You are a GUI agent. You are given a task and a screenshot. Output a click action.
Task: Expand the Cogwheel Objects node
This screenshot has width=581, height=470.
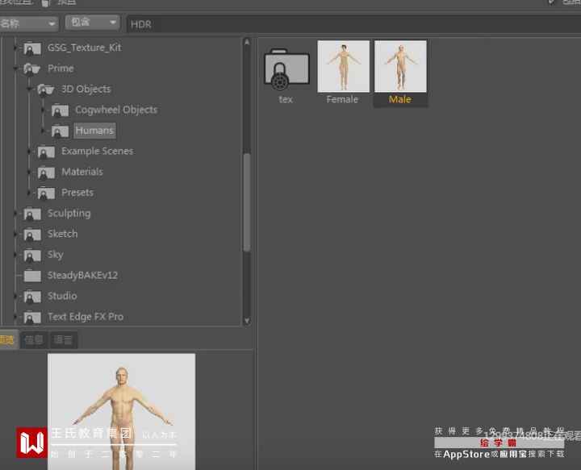[44, 110]
